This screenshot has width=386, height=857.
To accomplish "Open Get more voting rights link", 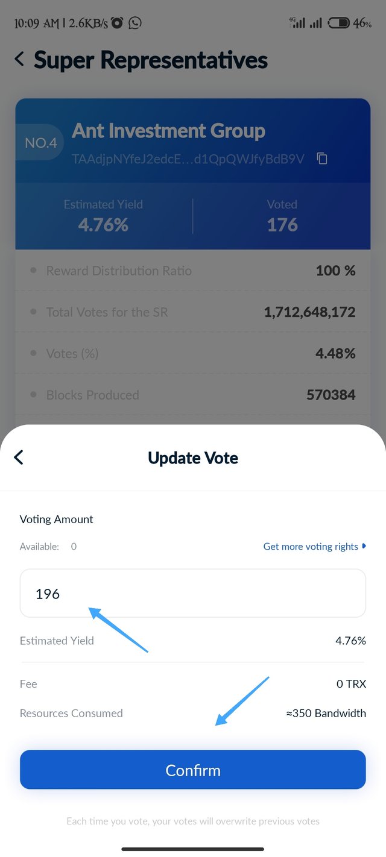I will pos(311,547).
